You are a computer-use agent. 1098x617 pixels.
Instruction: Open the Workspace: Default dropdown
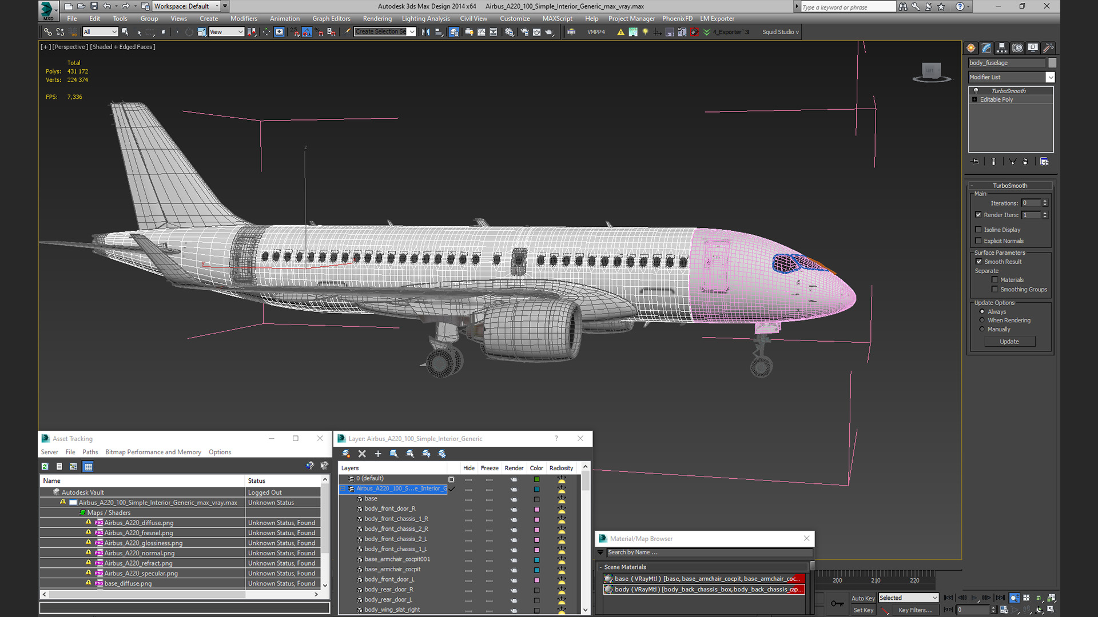click(x=186, y=6)
